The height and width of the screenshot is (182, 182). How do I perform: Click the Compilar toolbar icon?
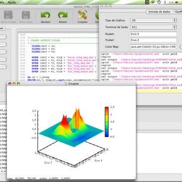pyautogui.click(x=82, y=15)
